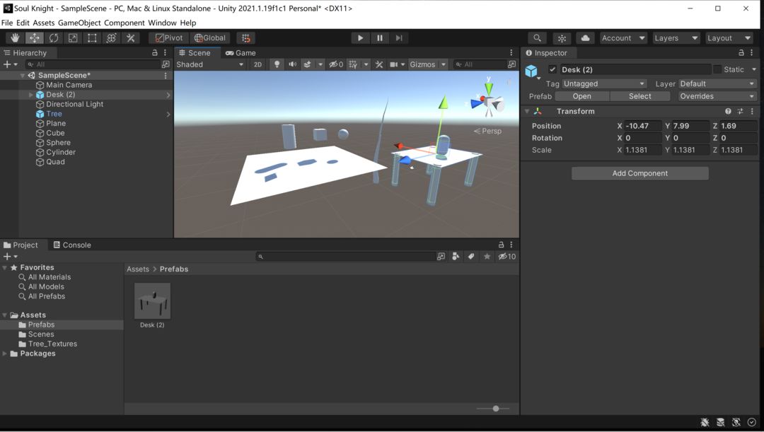Image resolution: width=764 pixels, height=432 pixels.
Task: Toggle scene lighting bulb
Action: [x=277, y=64]
